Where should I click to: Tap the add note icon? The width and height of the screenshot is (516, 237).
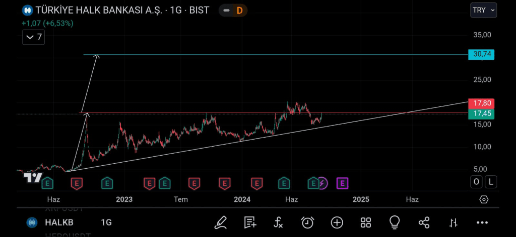click(x=250, y=222)
